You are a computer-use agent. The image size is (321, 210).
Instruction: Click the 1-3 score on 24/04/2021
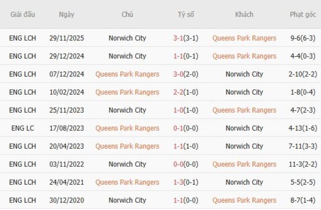point(179,182)
